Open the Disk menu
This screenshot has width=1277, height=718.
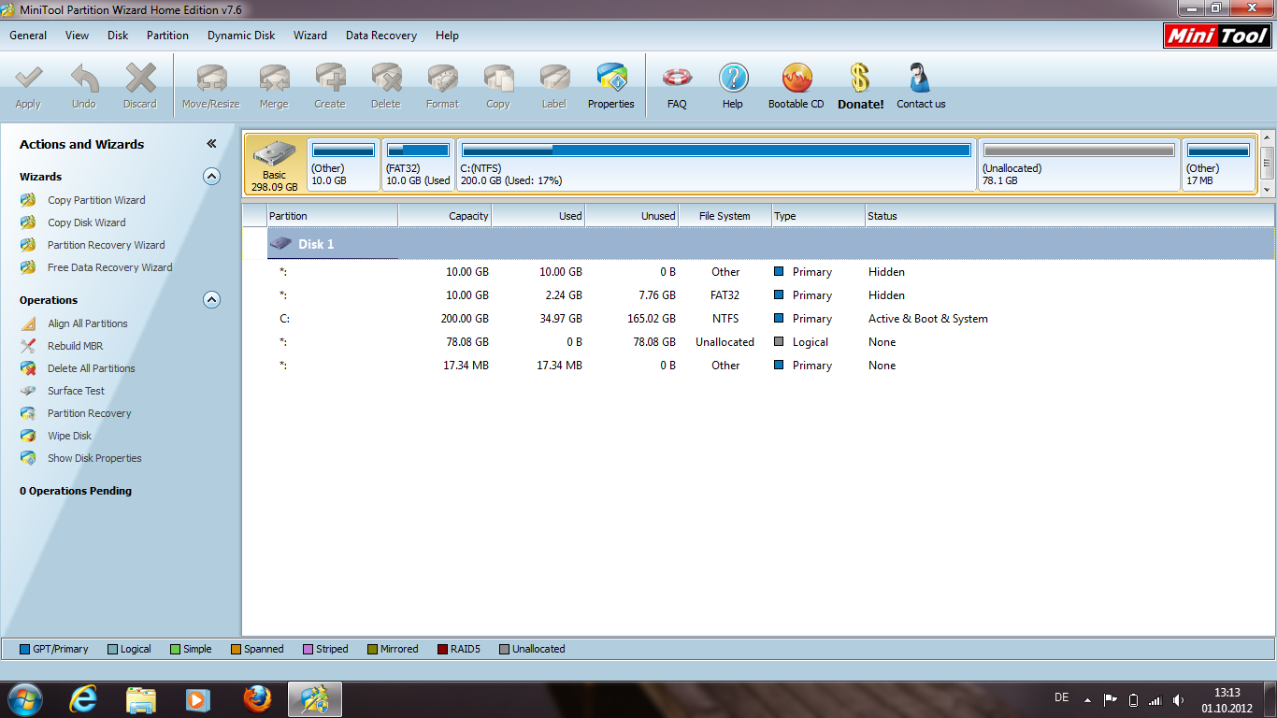click(x=118, y=36)
